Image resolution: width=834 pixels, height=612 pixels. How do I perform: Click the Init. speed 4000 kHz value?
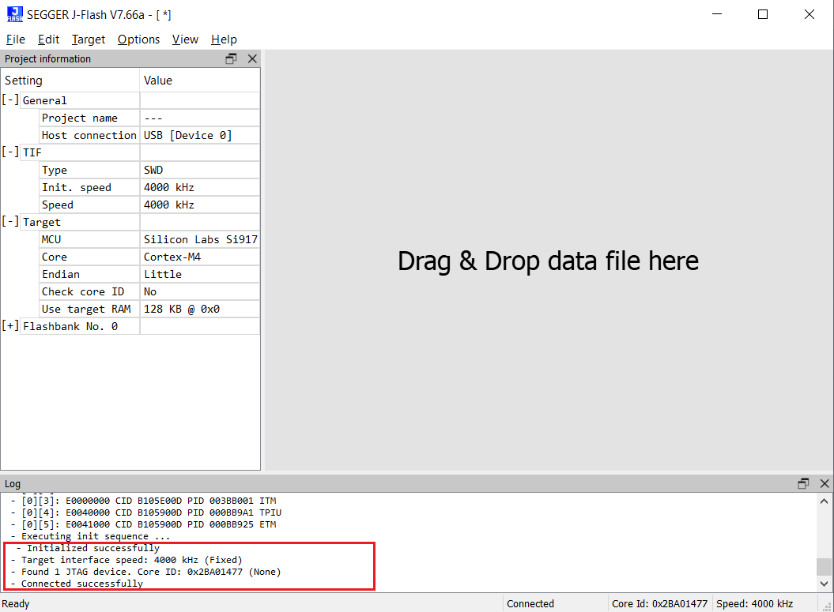coord(169,187)
